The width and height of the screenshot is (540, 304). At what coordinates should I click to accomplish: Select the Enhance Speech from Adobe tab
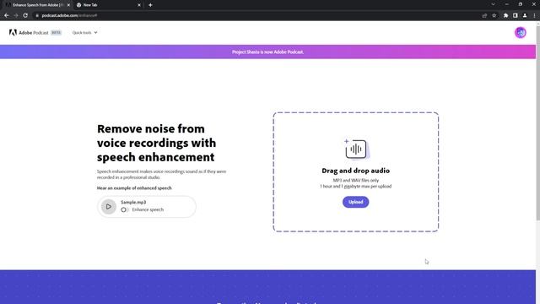click(37, 5)
